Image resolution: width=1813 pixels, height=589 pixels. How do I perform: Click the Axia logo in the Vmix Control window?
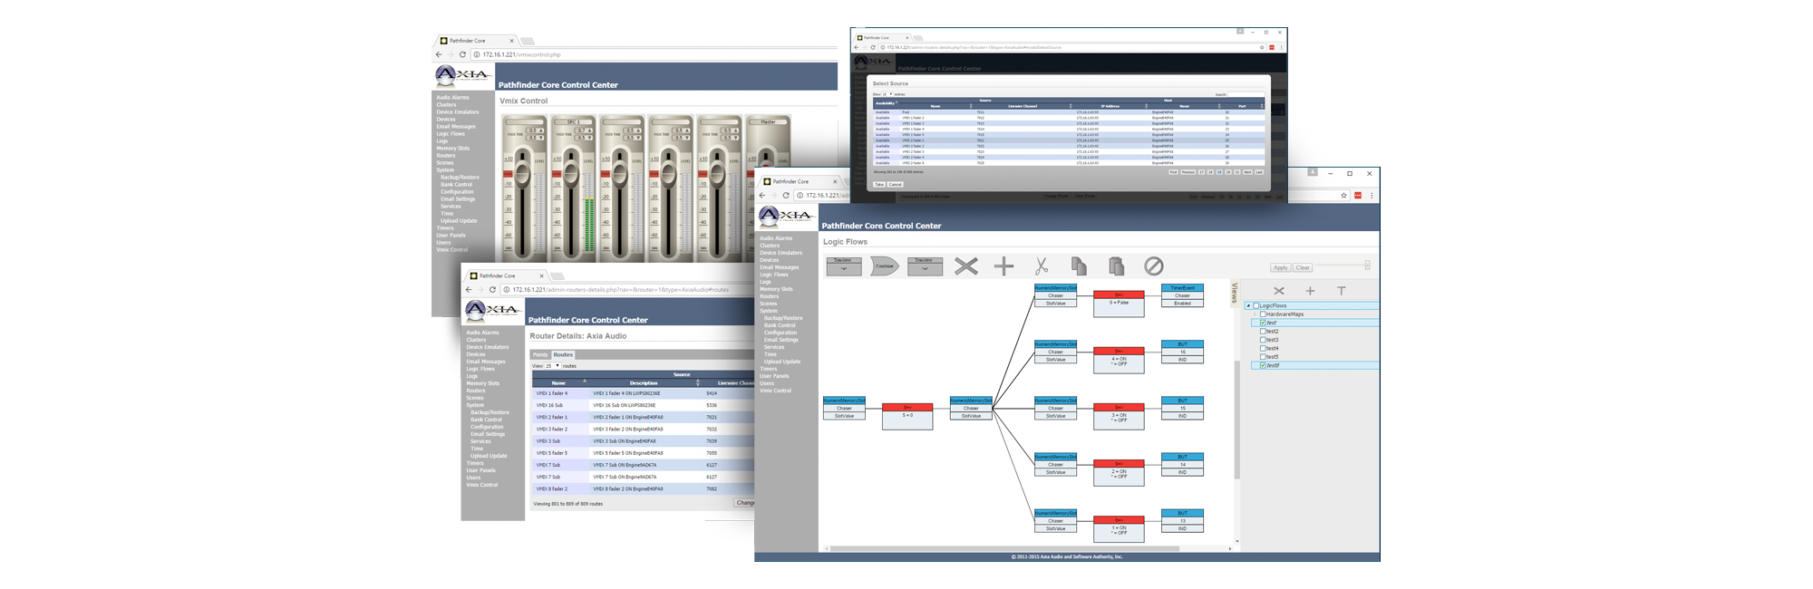pos(463,75)
